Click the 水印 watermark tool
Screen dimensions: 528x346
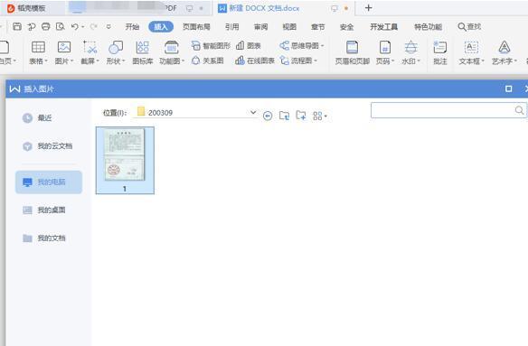click(410, 52)
